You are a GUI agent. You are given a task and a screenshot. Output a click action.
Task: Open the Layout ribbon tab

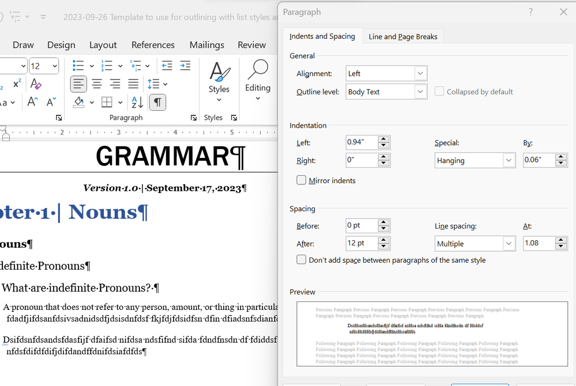[103, 45]
